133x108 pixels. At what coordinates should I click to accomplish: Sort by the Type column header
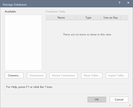88,18
